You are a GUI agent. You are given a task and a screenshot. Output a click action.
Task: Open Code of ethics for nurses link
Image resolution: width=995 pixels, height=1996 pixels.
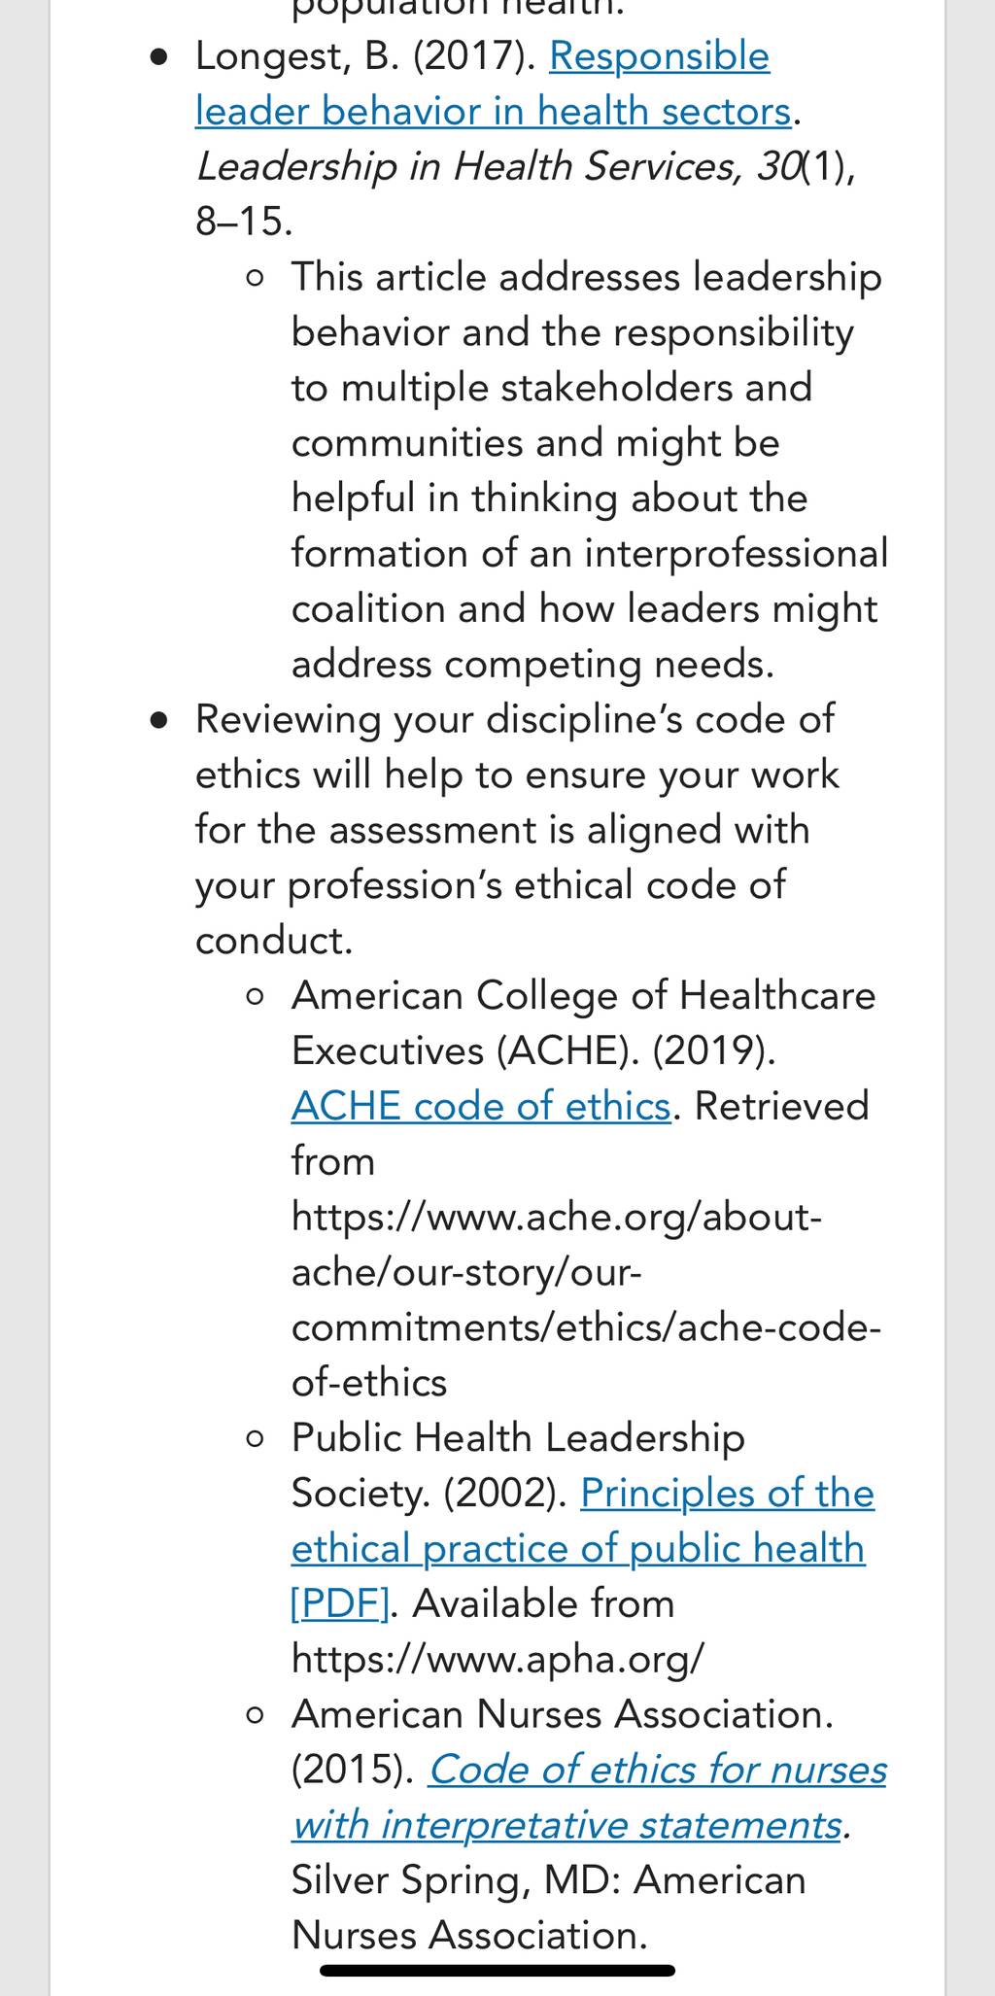589,1797
